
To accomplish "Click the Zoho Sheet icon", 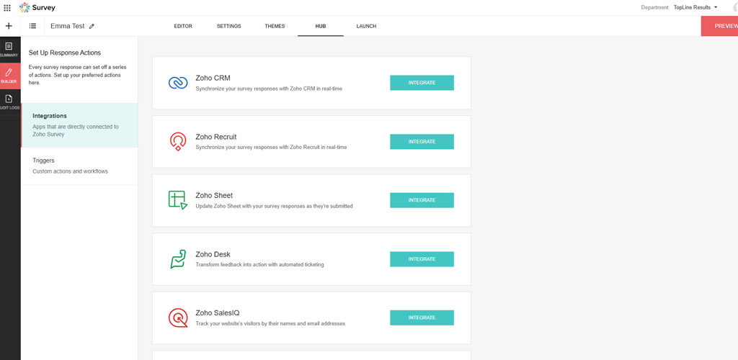I will [x=178, y=200].
